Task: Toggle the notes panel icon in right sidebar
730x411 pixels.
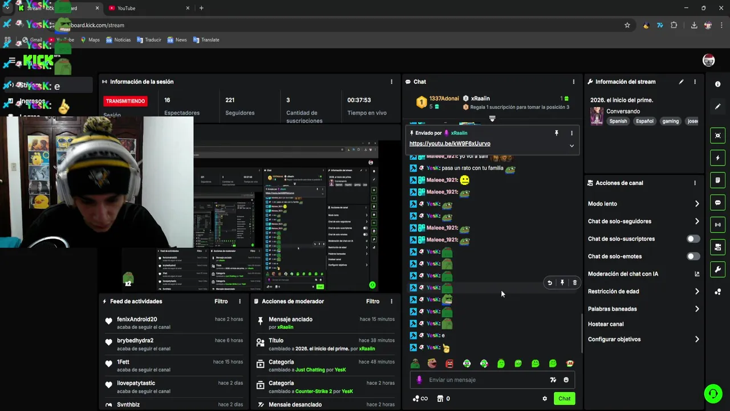Action: tap(717, 180)
